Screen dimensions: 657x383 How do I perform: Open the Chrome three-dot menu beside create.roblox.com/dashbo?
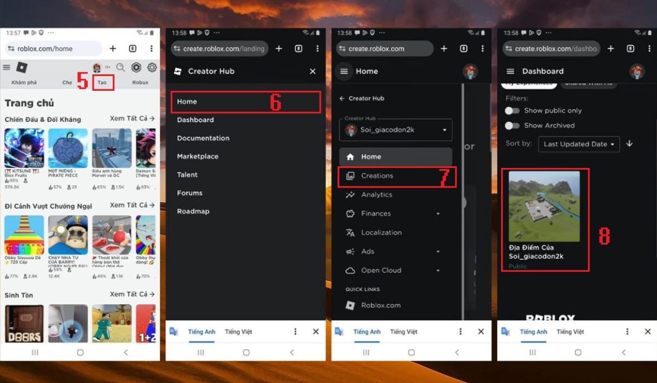click(x=648, y=49)
